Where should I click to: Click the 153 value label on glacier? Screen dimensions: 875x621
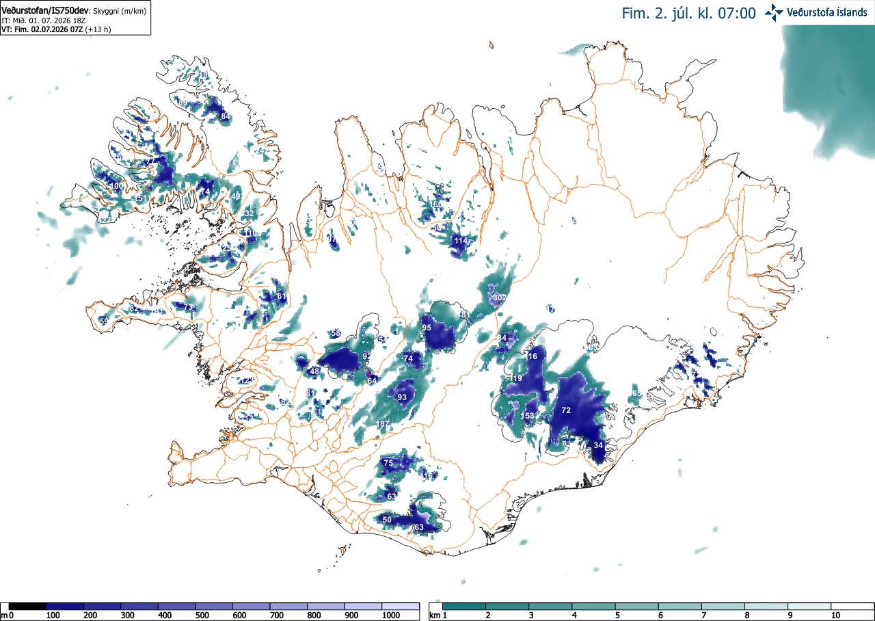tap(528, 416)
